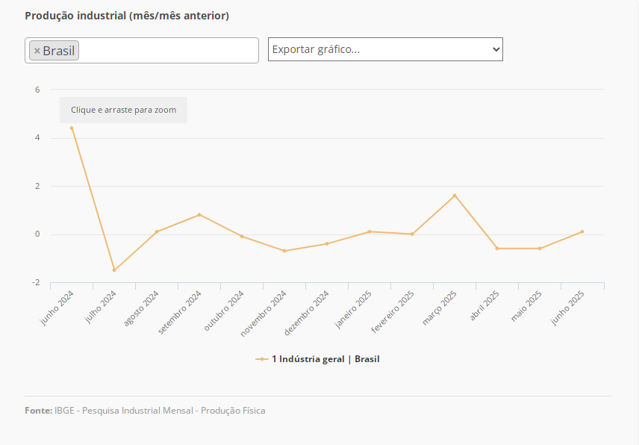The width and height of the screenshot is (639, 445).
Task: Select the novembro 2024 data point
Action: click(284, 251)
